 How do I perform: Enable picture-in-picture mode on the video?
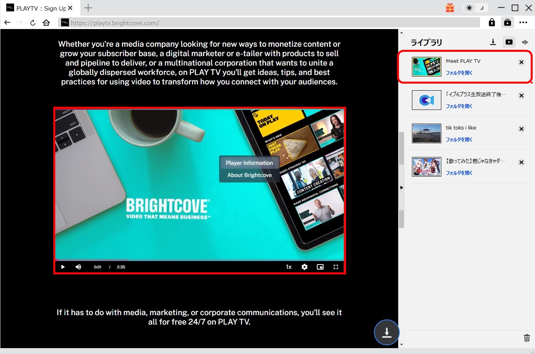click(320, 267)
